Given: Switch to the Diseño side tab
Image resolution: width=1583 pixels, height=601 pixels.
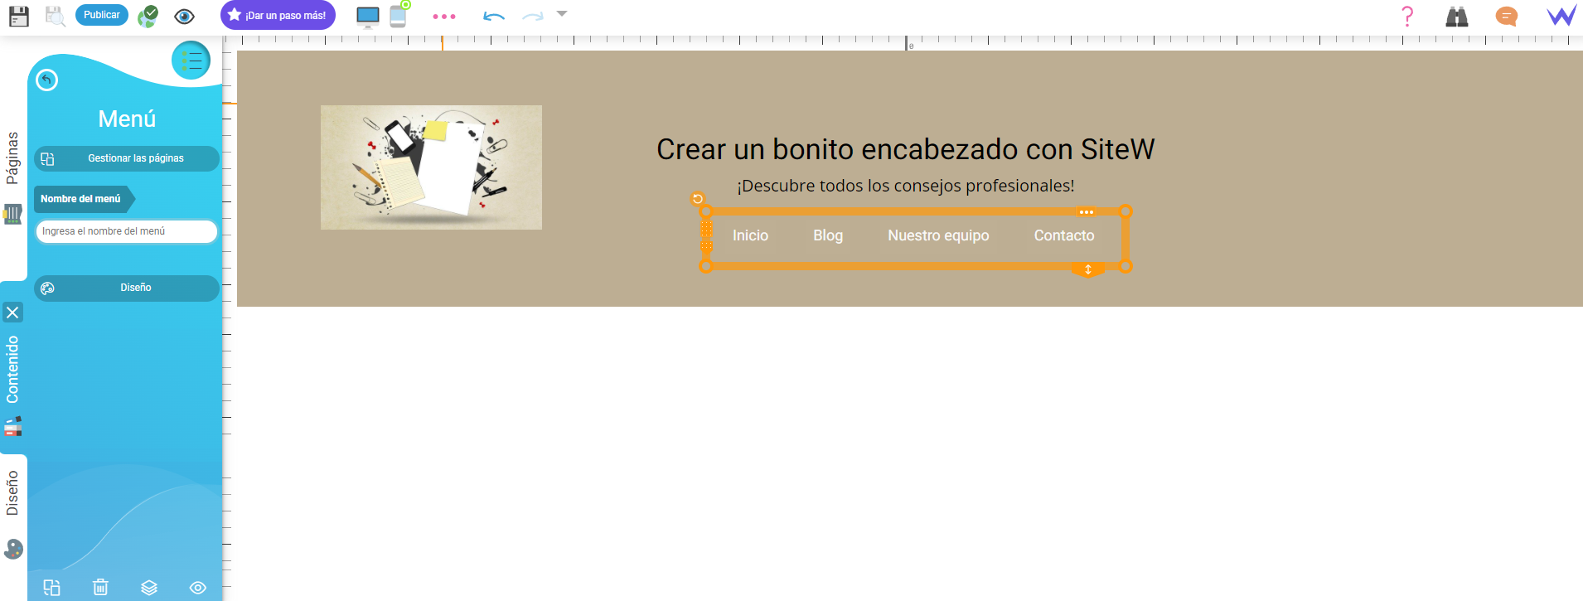Looking at the screenshot, I should [12, 493].
